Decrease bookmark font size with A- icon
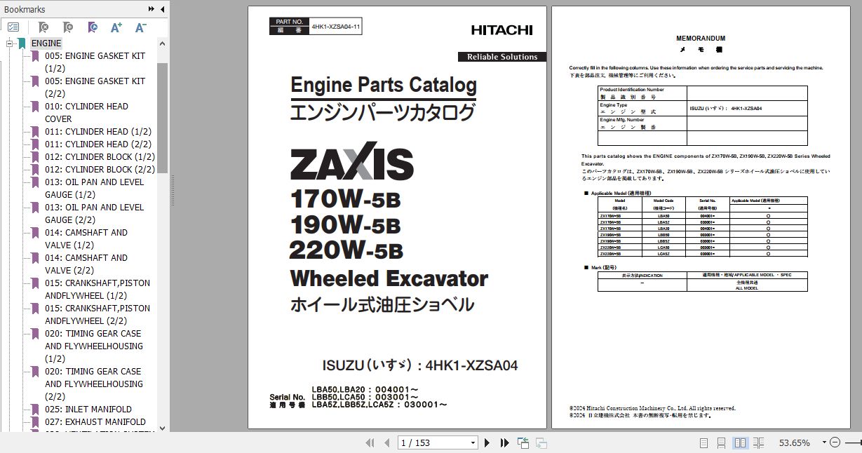862x453 pixels. pos(141,27)
